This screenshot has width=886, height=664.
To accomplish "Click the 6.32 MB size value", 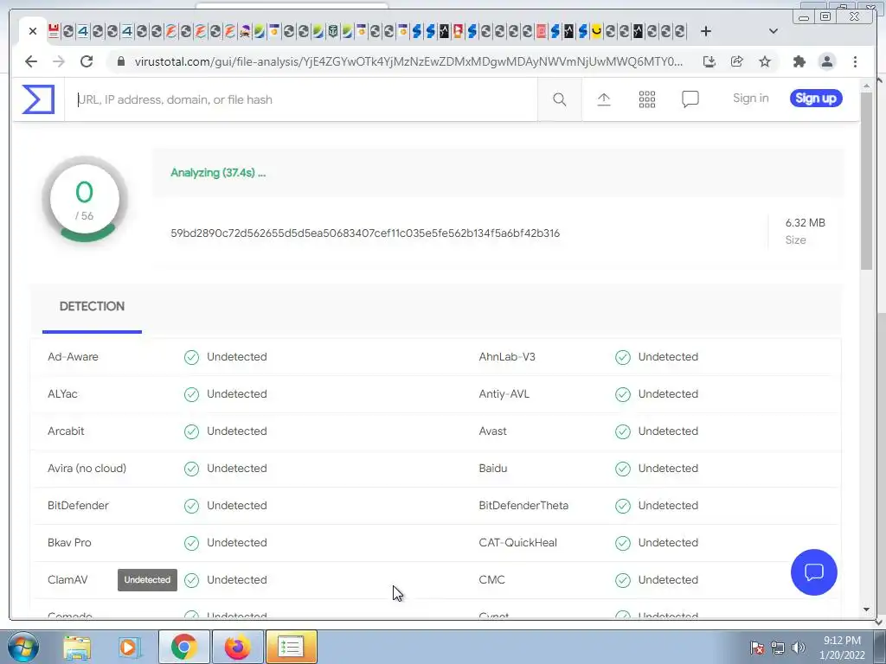I will (x=805, y=222).
